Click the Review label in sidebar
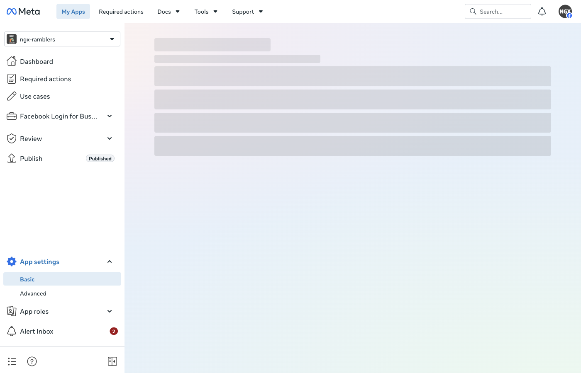The height and width of the screenshot is (373, 581). [x=31, y=138]
